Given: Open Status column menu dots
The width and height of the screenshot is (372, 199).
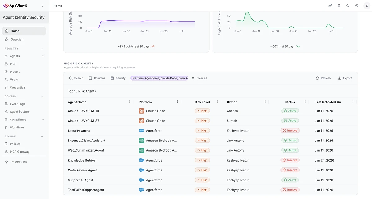Looking at the screenshot, I should point(305,102).
